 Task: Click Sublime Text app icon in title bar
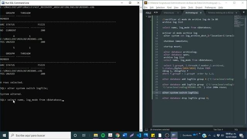(146, 3)
